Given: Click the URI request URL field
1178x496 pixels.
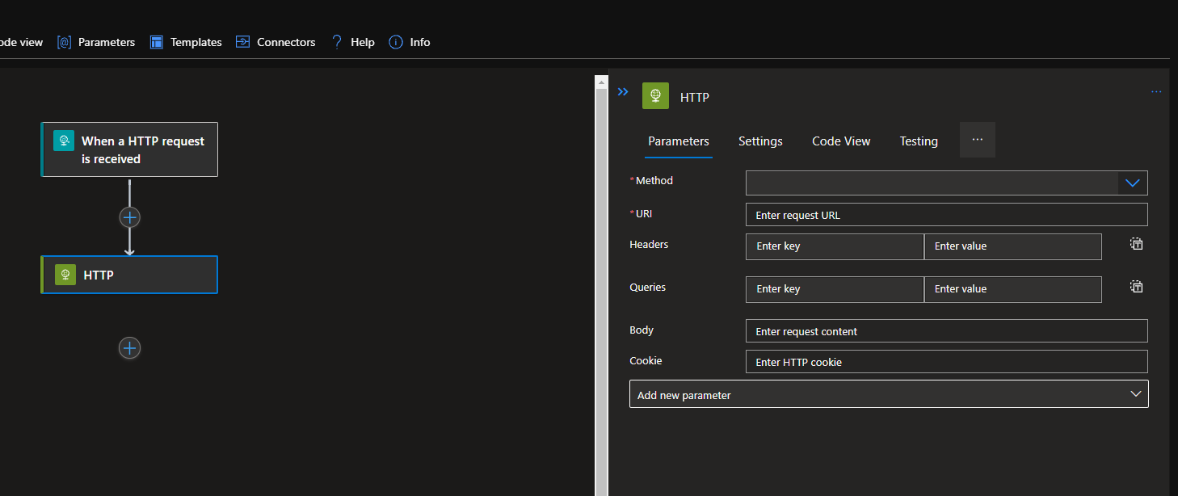Looking at the screenshot, I should (x=945, y=214).
